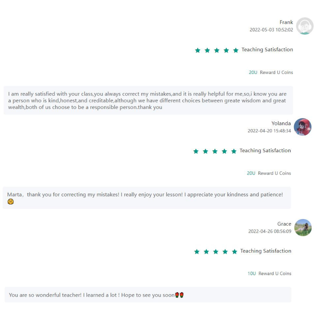Select the fourth star in Grace's rating
This screenshot has height=318, width=318.
[225, 252]
